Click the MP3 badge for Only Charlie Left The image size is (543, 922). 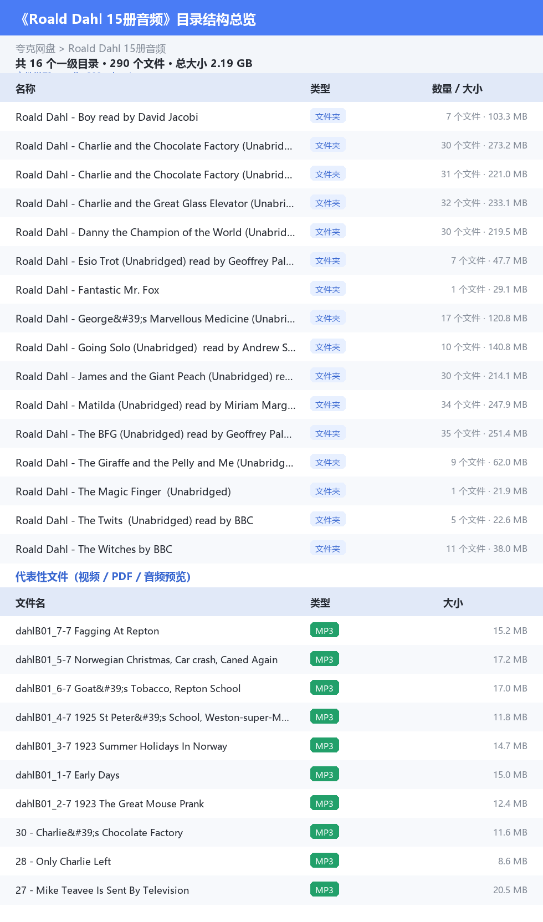(x=325, y=861)
